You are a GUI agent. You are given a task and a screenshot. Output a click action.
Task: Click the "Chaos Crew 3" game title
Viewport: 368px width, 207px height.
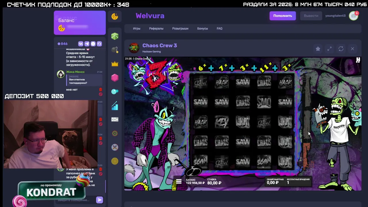[x=160, y=45]
